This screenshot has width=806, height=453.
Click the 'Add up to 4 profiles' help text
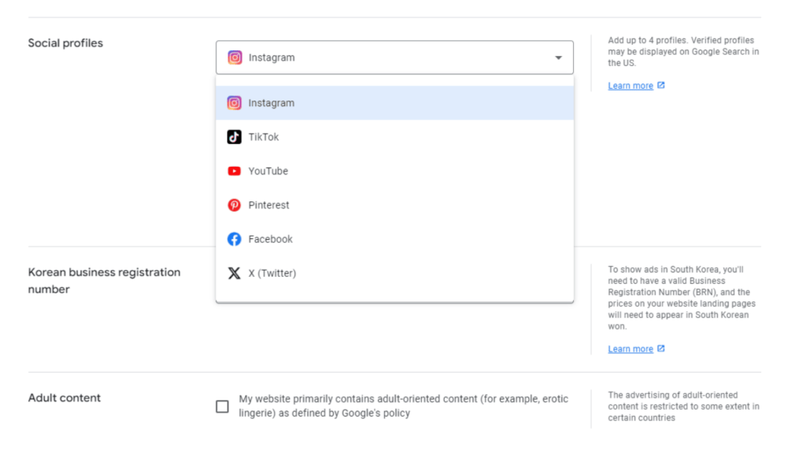(683, 51)
